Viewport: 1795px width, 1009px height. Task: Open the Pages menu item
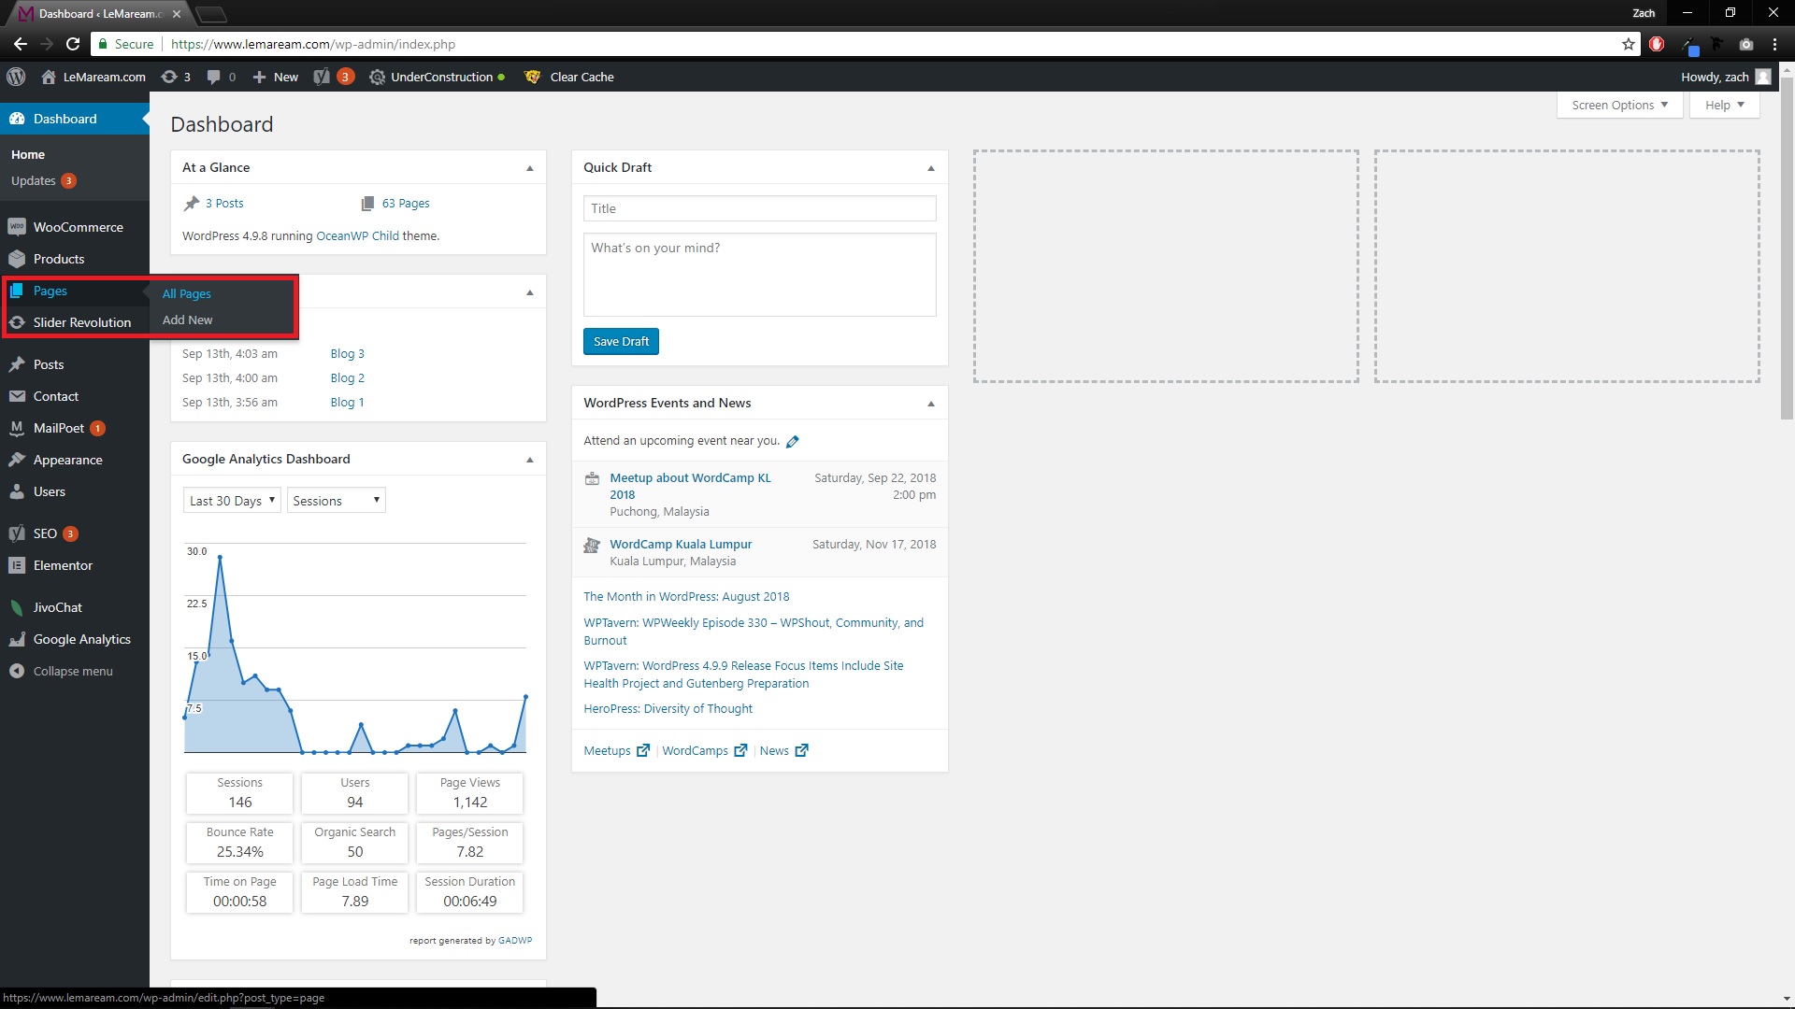tap(75, 291)
